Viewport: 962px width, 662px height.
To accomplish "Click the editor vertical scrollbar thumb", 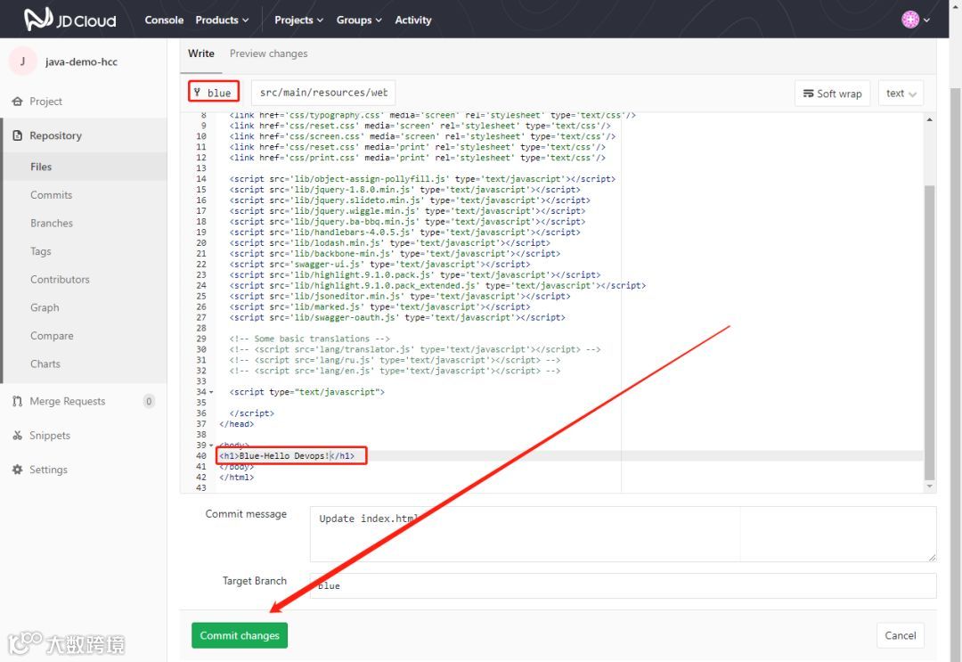I will pyautogui.click(x=929, y=332).
